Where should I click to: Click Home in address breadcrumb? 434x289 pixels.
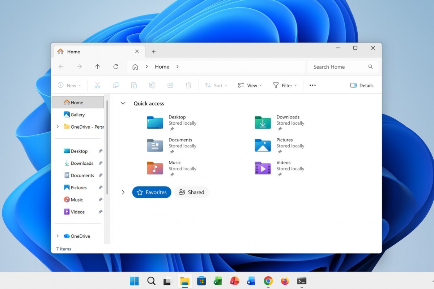[x=162, y=67]
